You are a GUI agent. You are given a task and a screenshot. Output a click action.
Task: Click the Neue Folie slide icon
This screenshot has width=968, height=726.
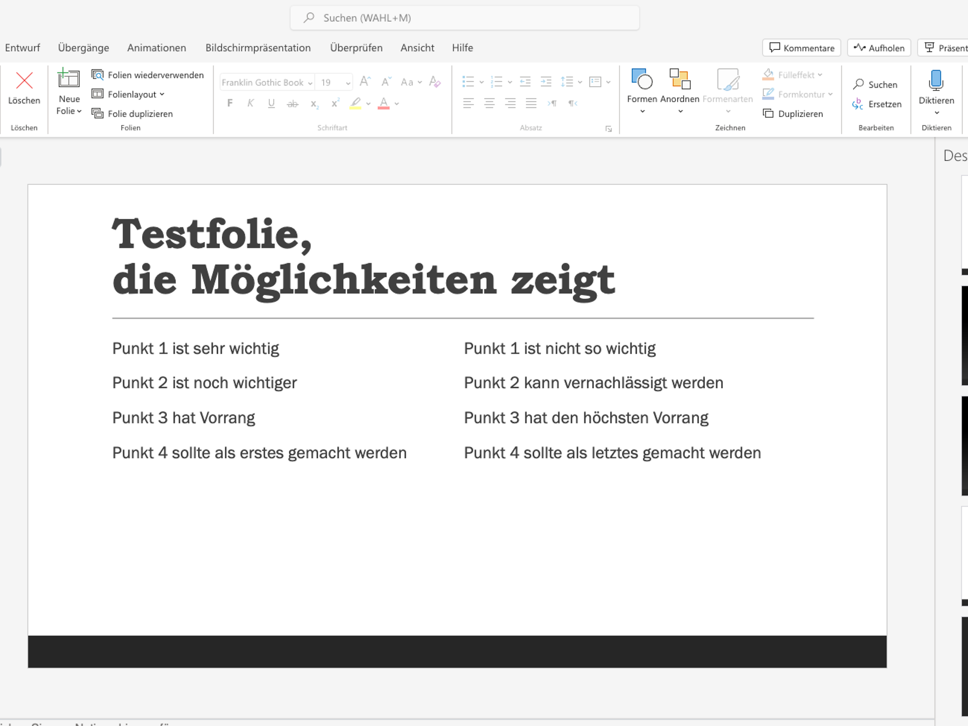coord(69,79)
